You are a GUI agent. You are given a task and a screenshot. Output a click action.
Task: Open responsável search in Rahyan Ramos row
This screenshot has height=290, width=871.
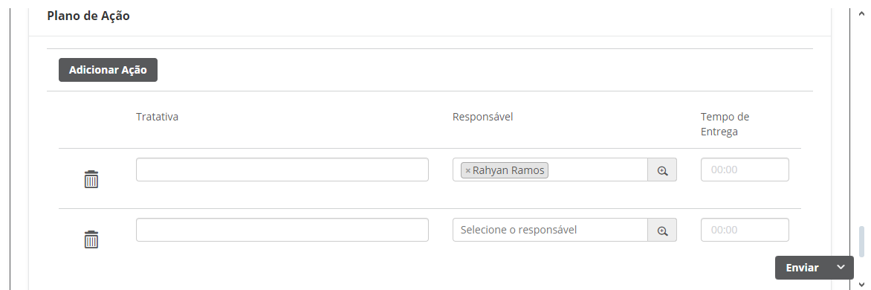pyautogui.click(x=662, y=170)
